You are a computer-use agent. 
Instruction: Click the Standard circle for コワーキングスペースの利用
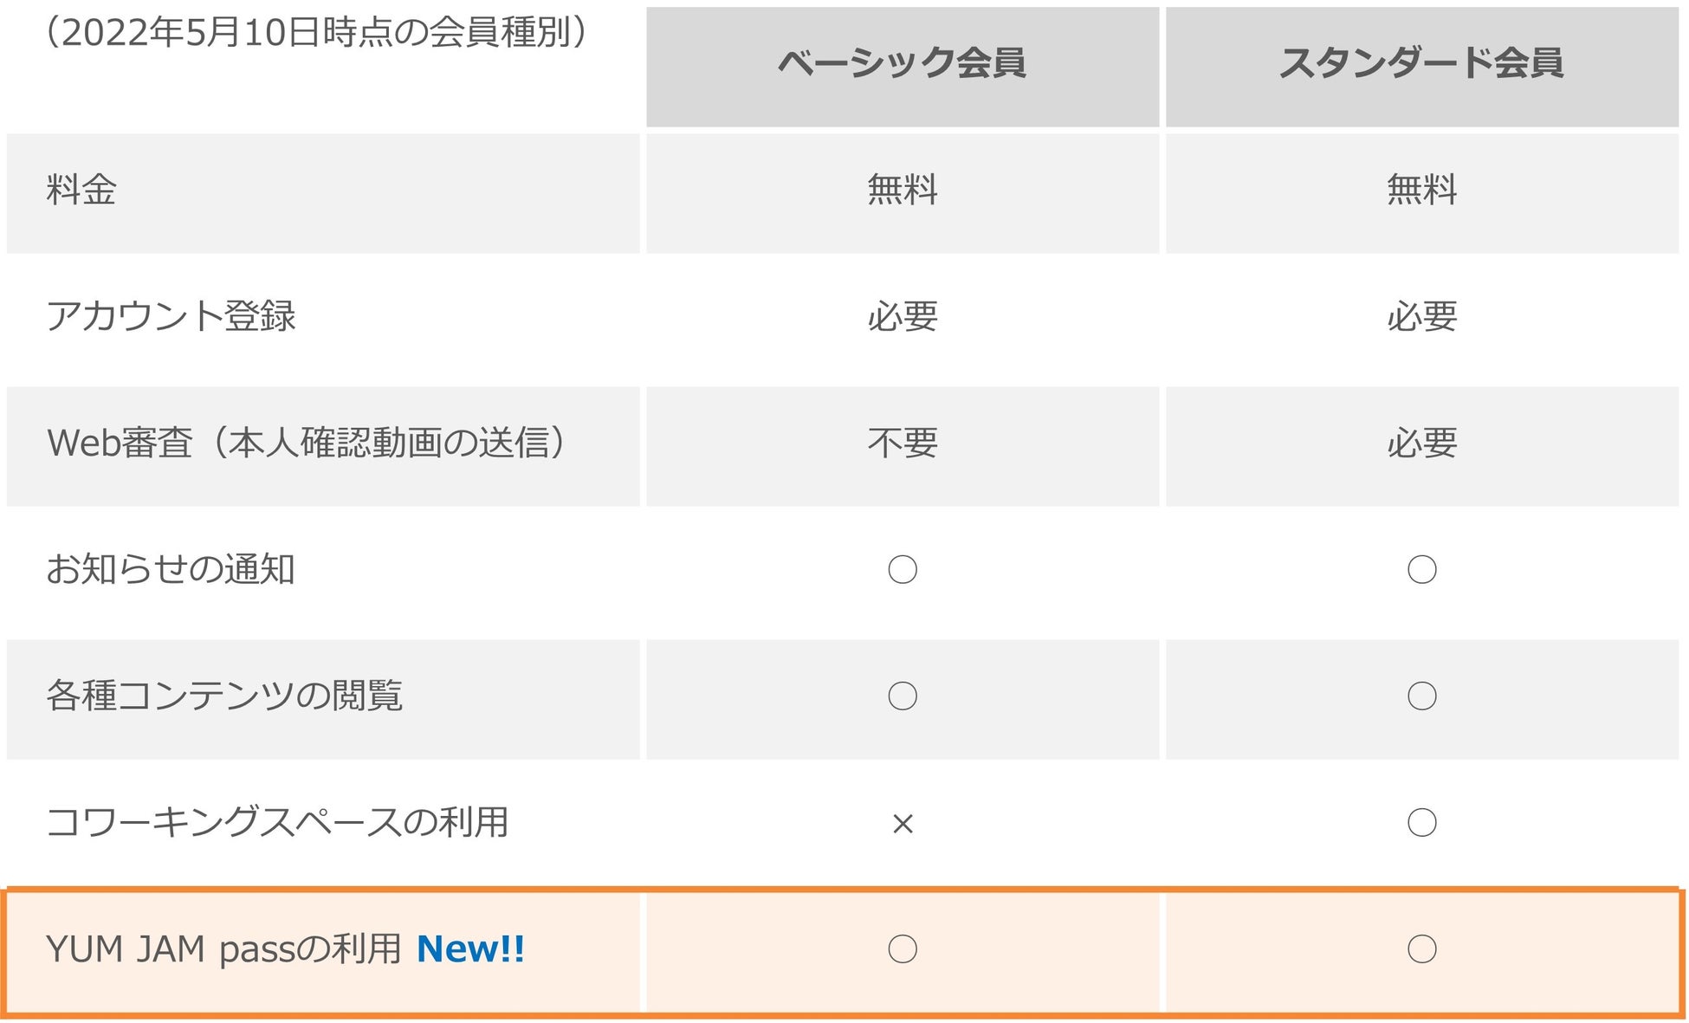click(1421, 822)
